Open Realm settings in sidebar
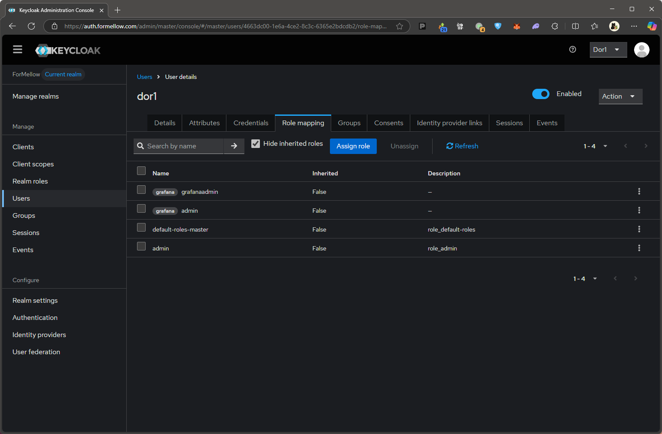 pos(64,301)
